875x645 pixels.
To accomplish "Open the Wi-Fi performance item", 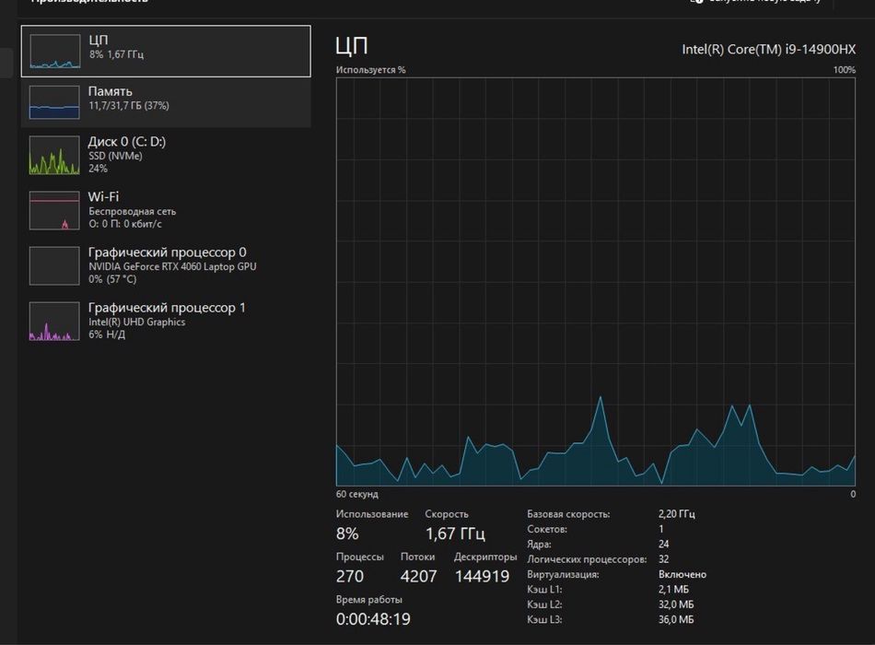I will 166,210.
